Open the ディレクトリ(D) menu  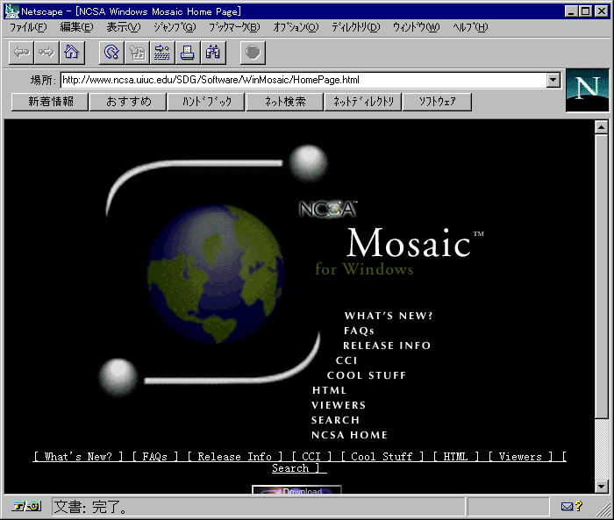pyautogui.click(x=356, y=27)
